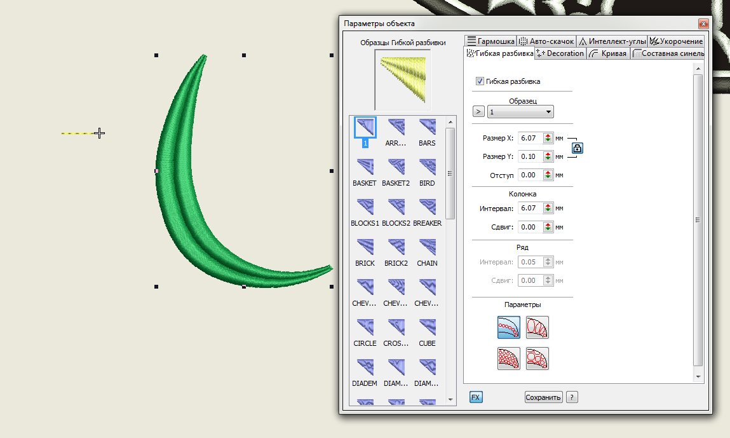Adjust the Размер X spinner arrows
Screen dimensions: 730x438
(x=548, y=138)
